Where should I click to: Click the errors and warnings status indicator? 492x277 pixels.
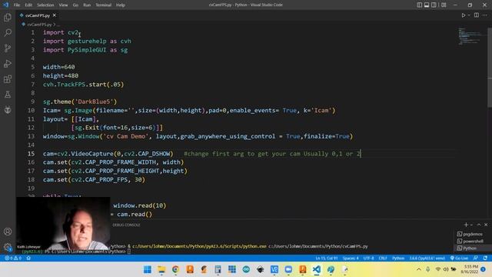pos(13,259)
